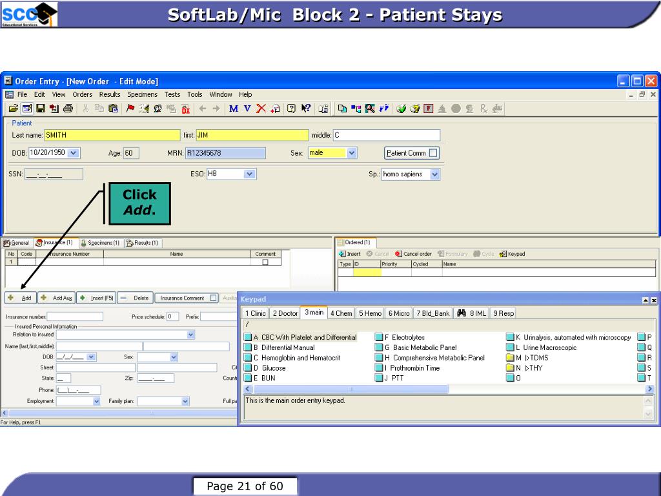661x496 pixels.
Task: Click the open folder toolbar icon
Action: 13,108
